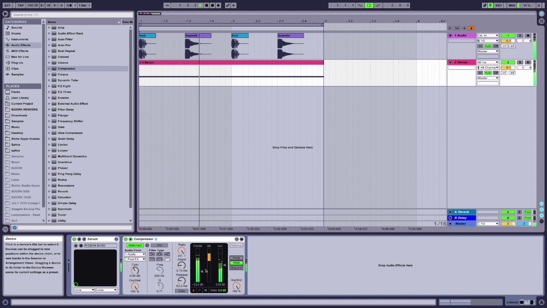547x308 pixels.
Task: Open the Ext. In input dropdown
Action: coord(488,36)
